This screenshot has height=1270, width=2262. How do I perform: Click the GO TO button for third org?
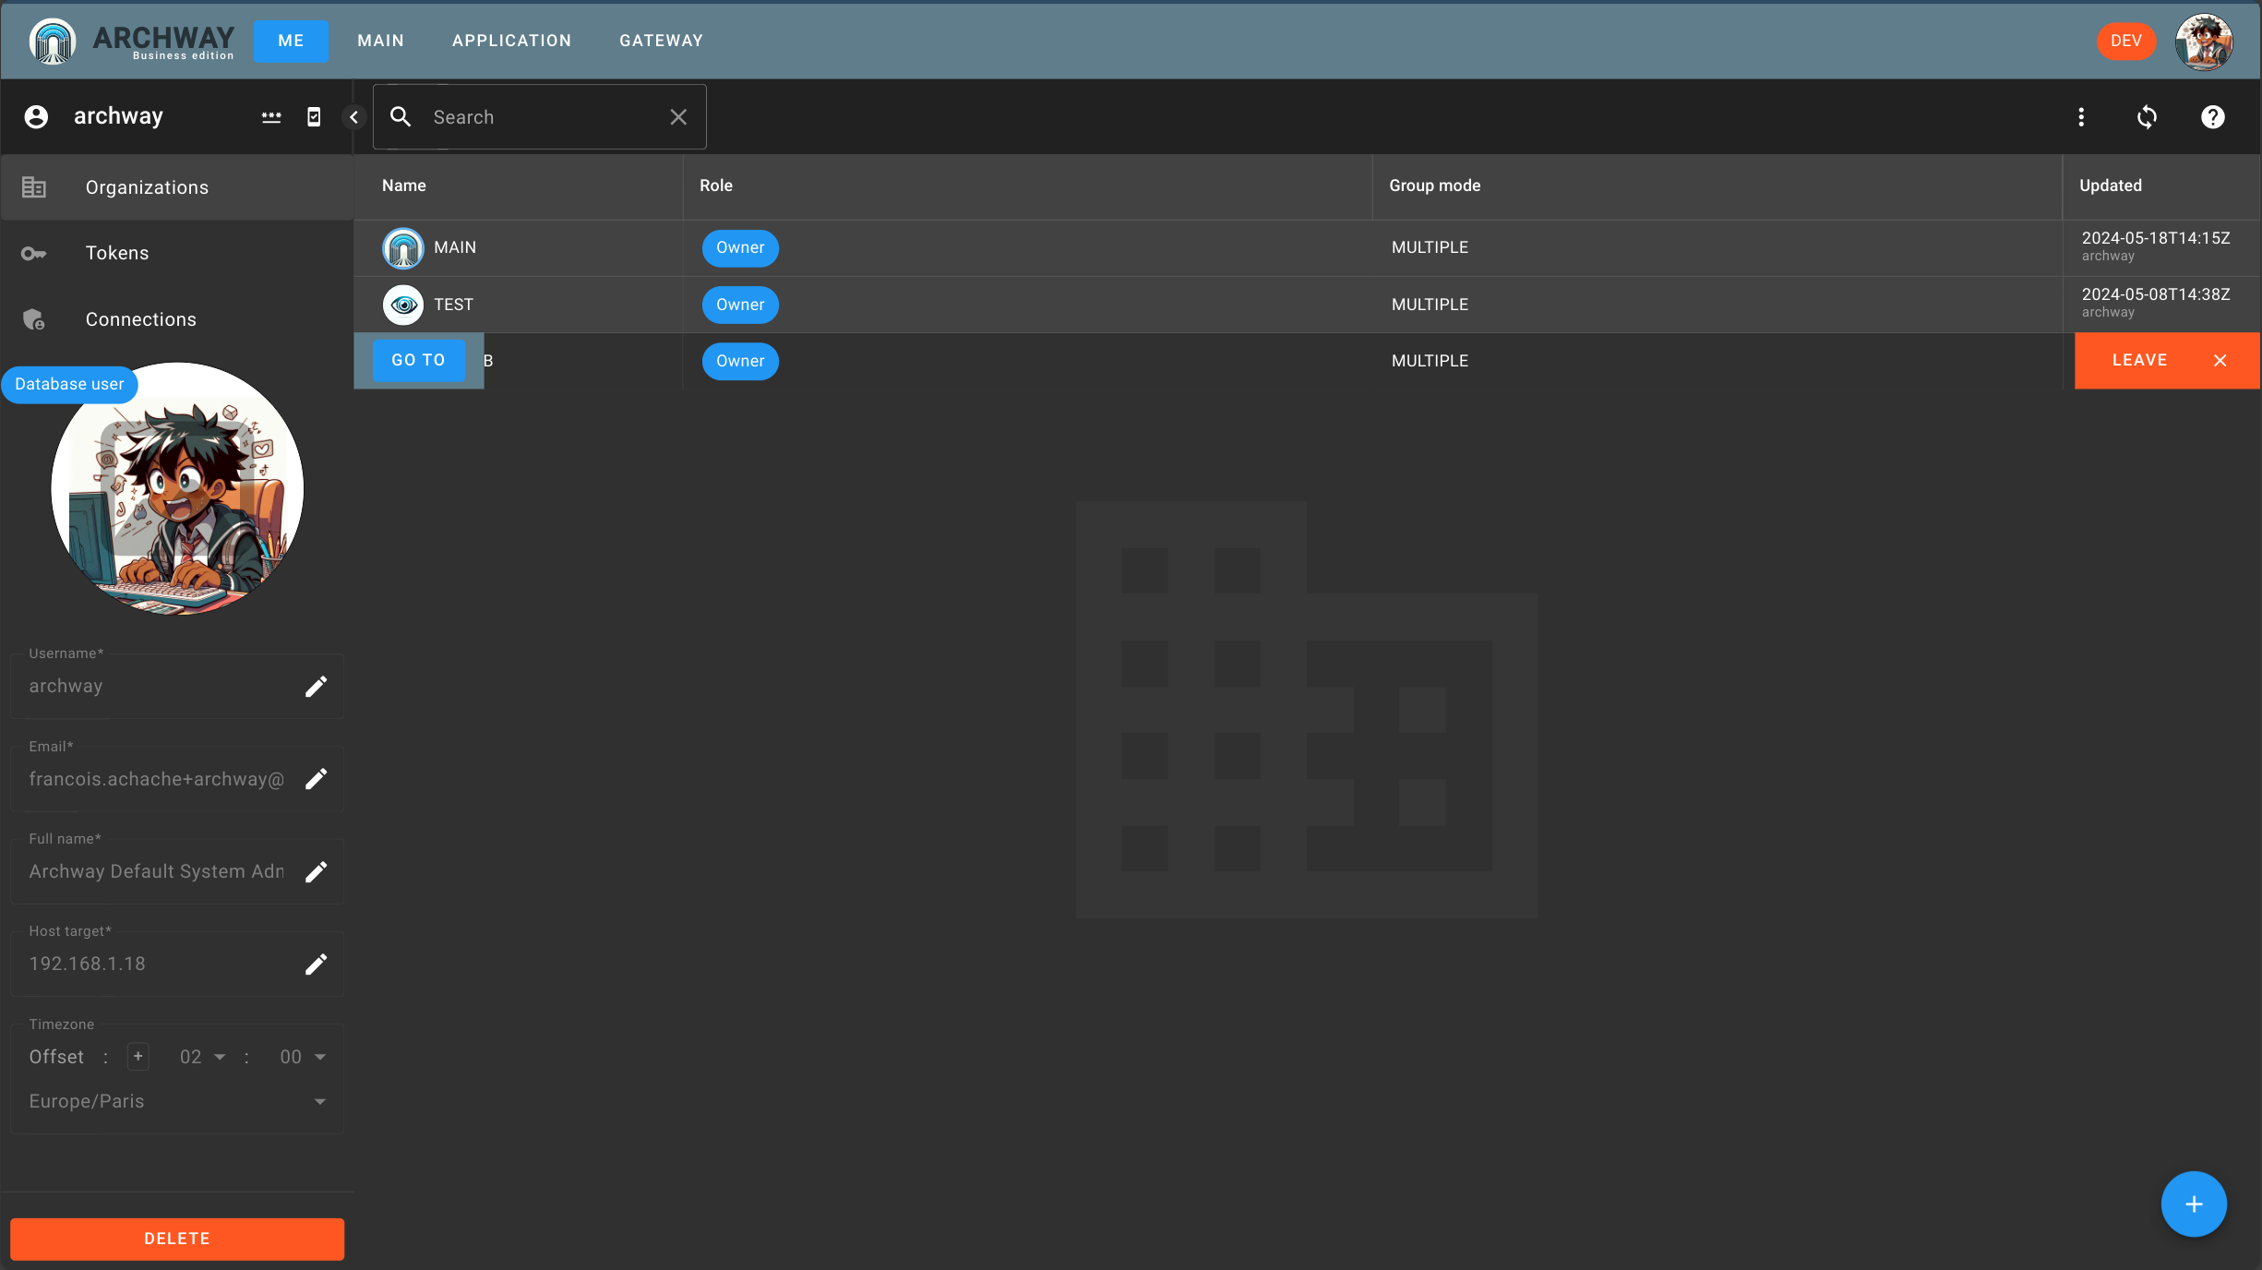tap(418, 359)
